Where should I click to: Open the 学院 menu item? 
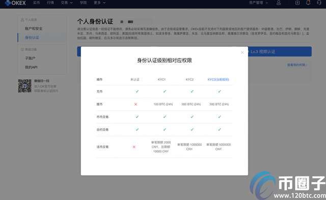click(x=83, y=3)
